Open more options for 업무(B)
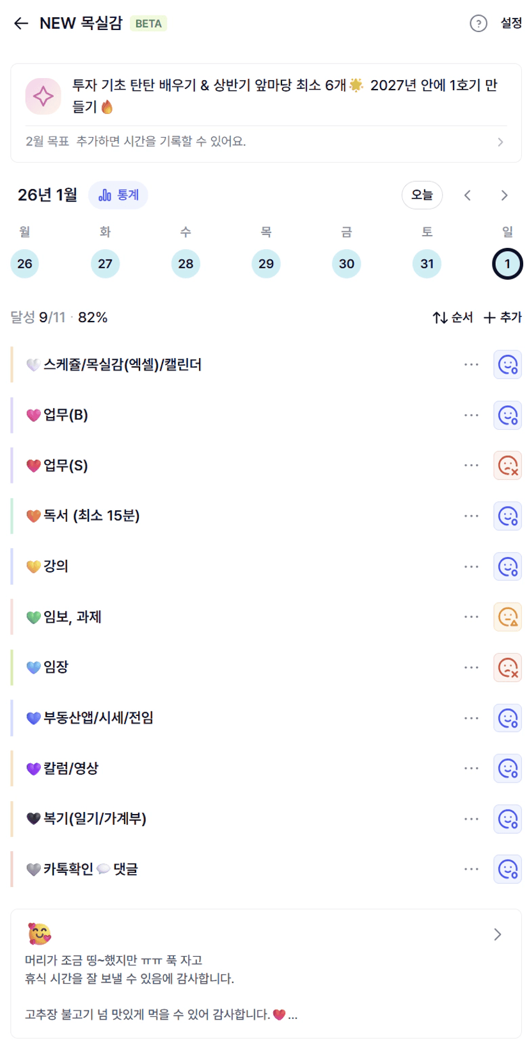This screenshot has height=1040, width=529. 471,416
